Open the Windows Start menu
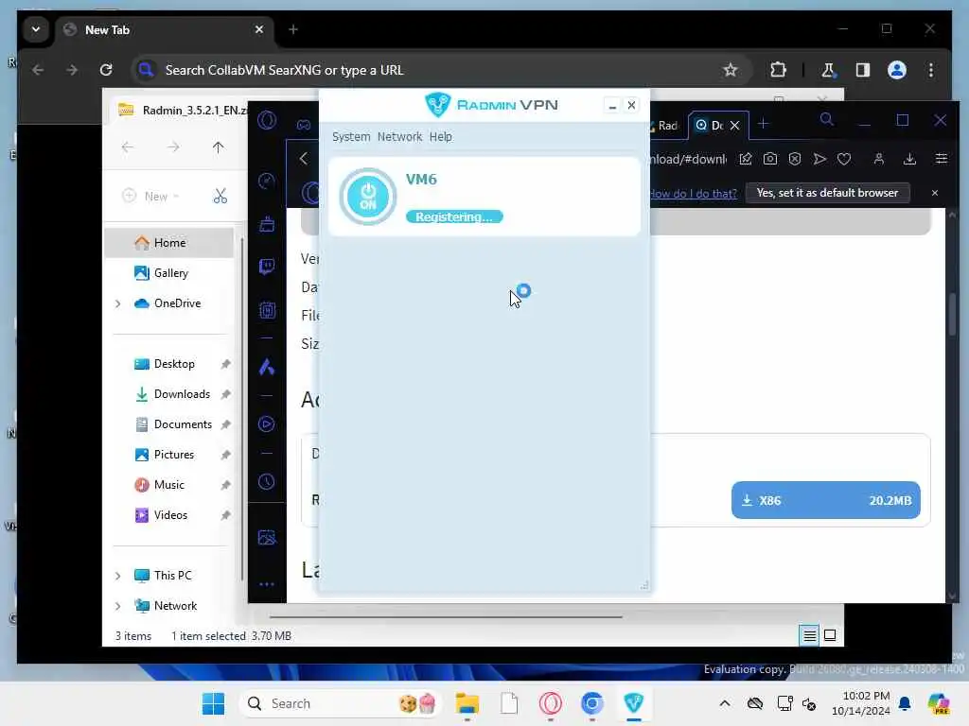The width and height of the screenshot is (969, 726). (x=214, y=703)
